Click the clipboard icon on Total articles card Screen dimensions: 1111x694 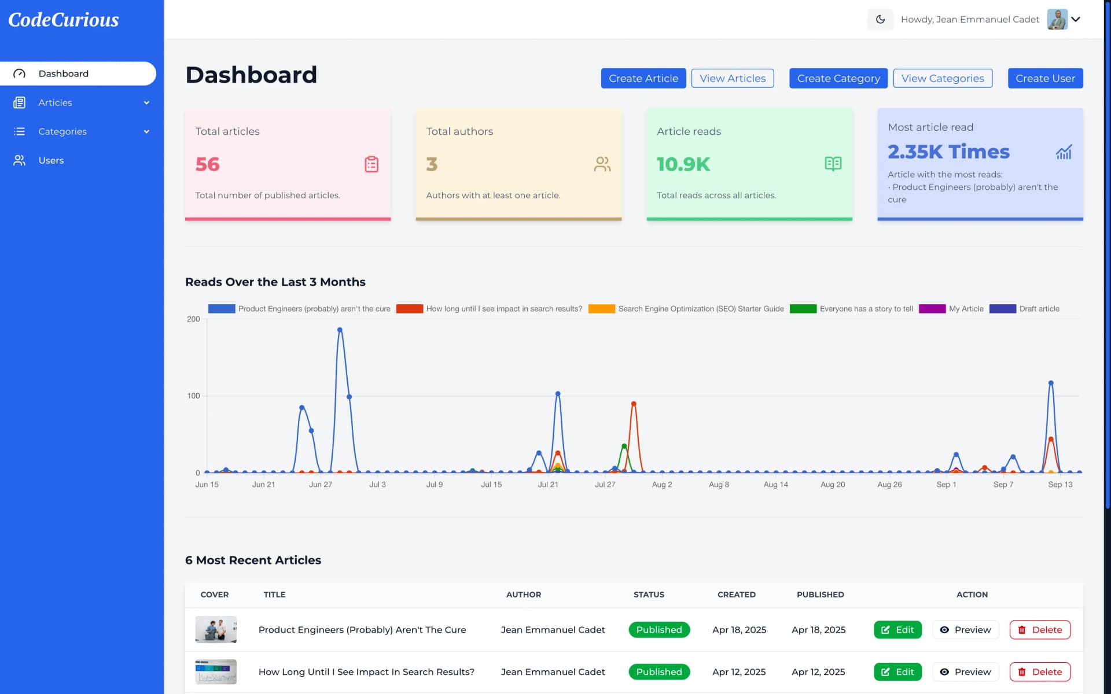click(x=371, y=164)
